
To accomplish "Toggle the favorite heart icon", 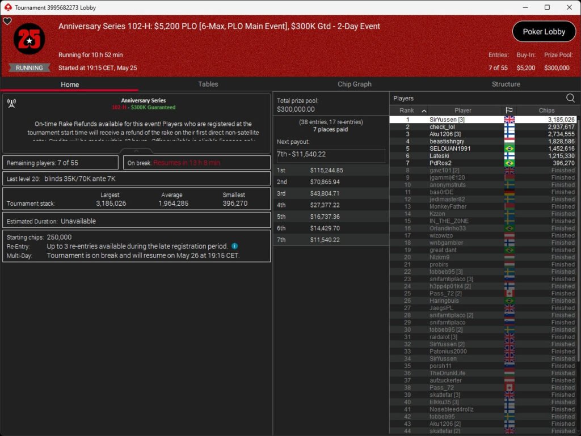I will pos(7,21).
